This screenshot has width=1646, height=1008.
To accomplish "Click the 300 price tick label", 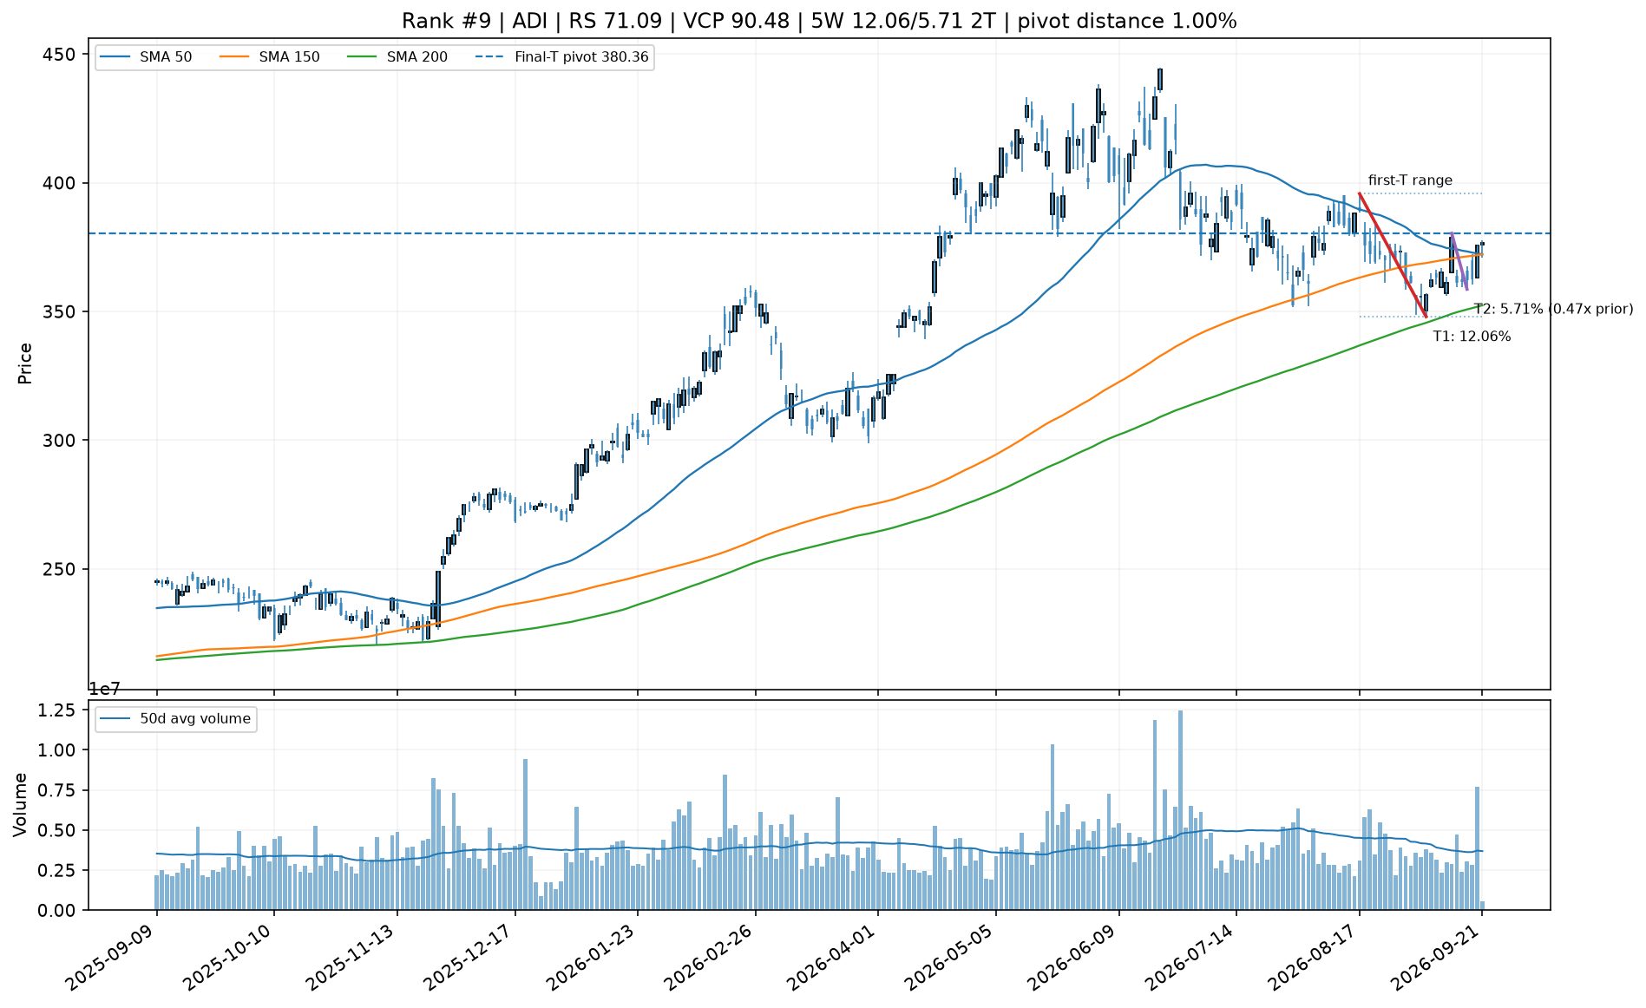I will coord(60,441).
